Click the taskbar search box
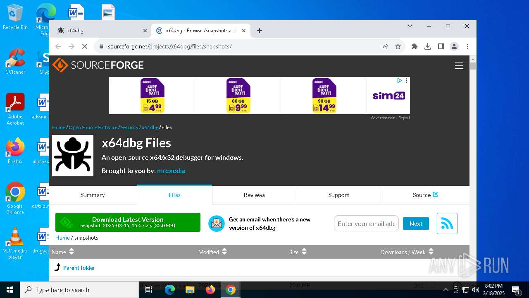 click(79, 290)
